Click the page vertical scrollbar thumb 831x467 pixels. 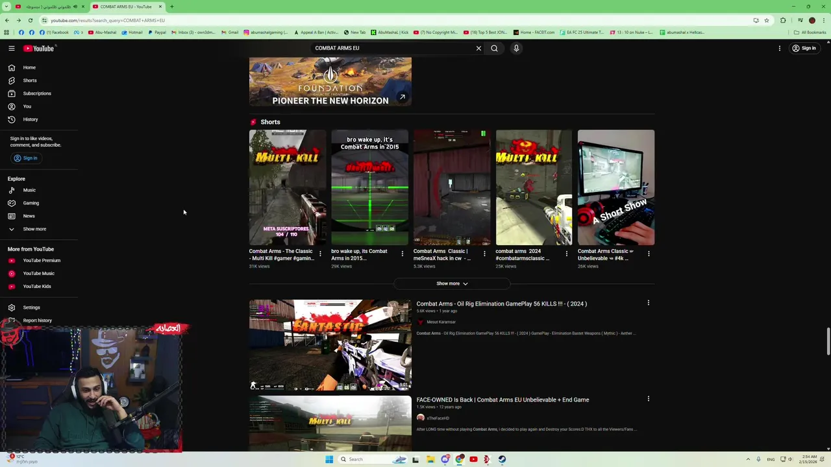point(828,342)
